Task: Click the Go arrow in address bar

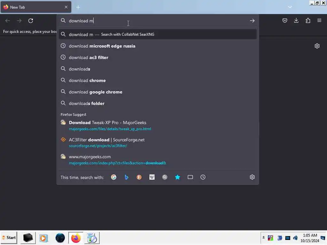Action: click(252, 21)
